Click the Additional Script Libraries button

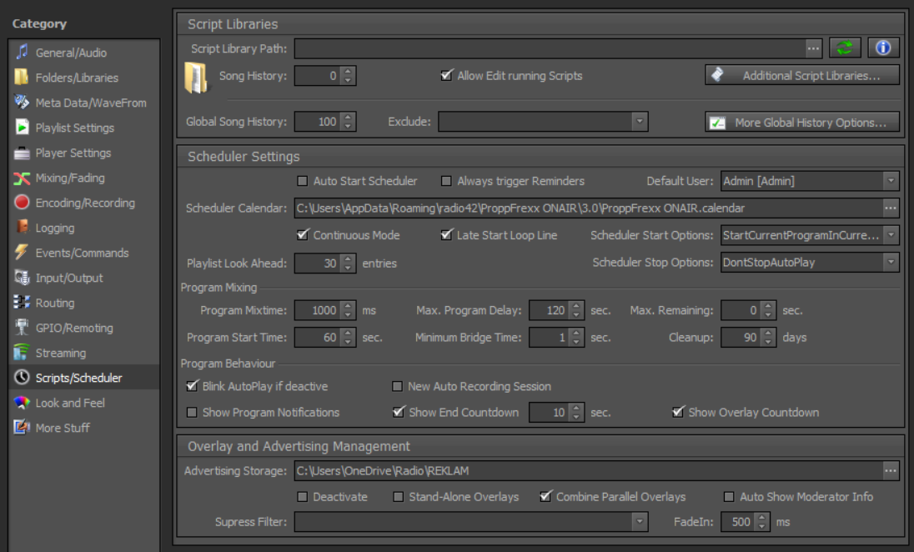click(x=801, y=76)
